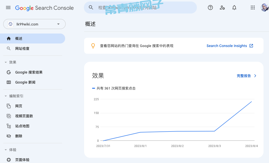Image resolution: width=269 pixels, height=163 pixels.
Task: Open the 网页 indexing report
Action: point(33,106)
